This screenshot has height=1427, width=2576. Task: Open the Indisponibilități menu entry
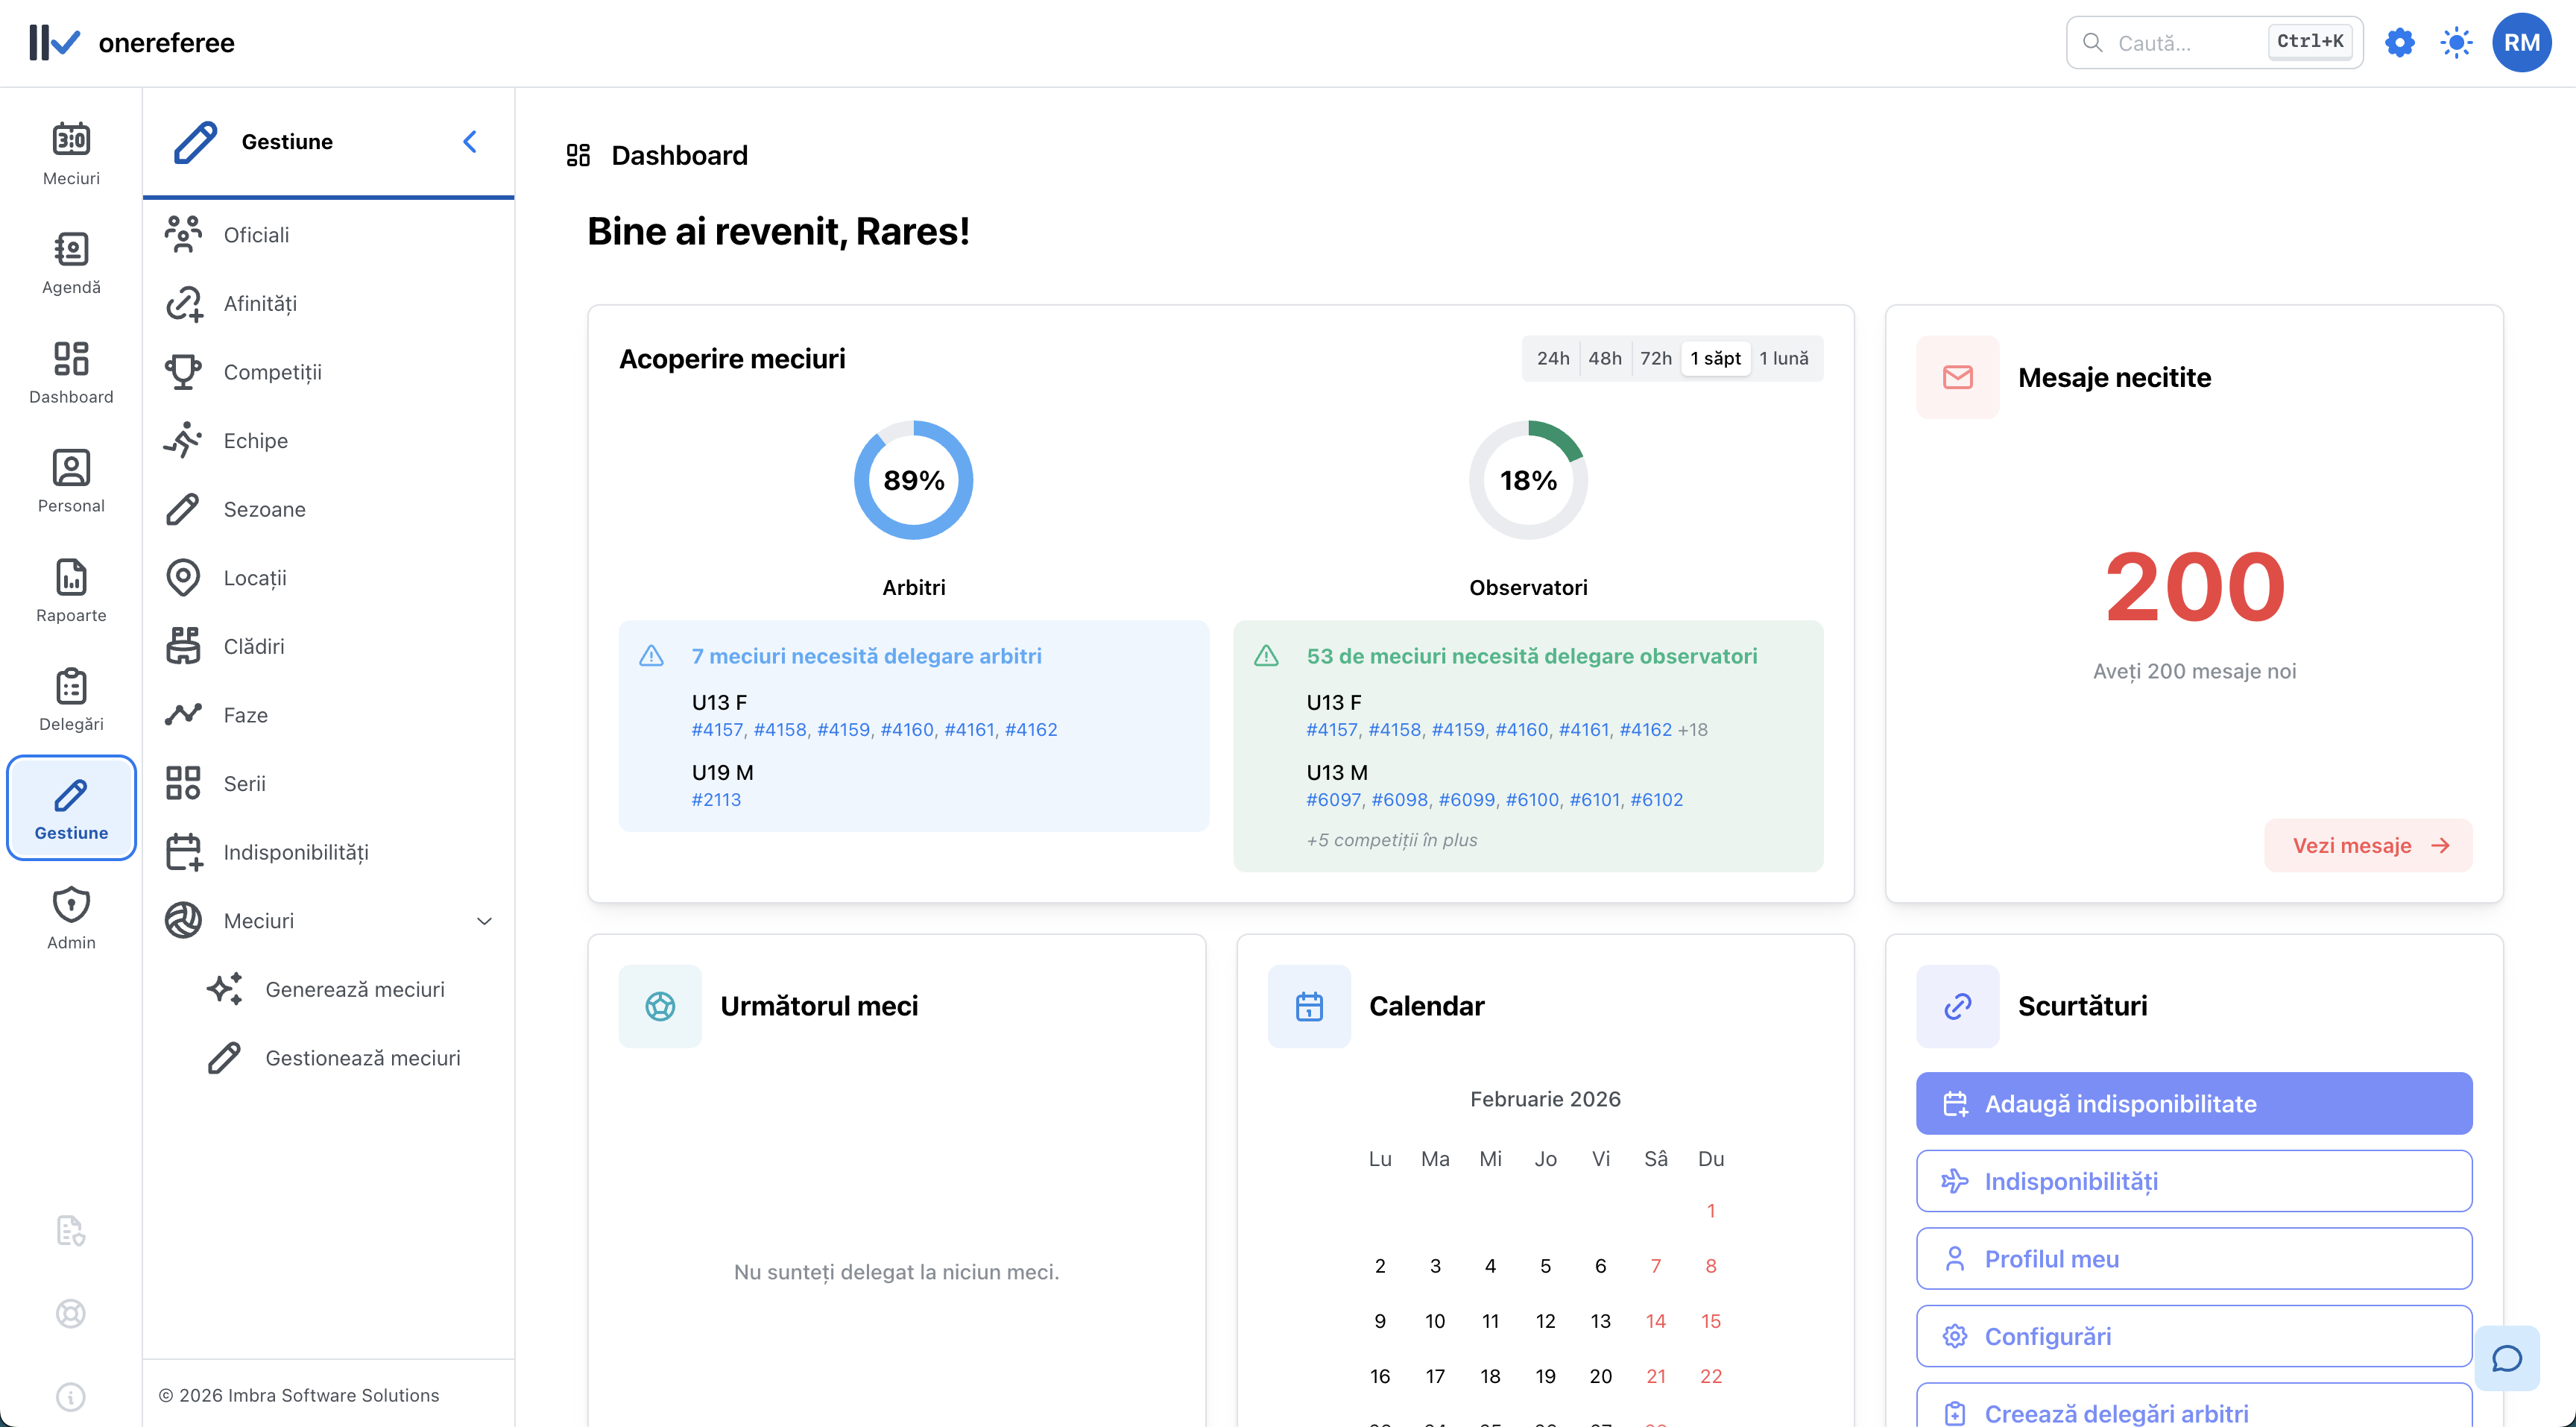click(294, 851)
